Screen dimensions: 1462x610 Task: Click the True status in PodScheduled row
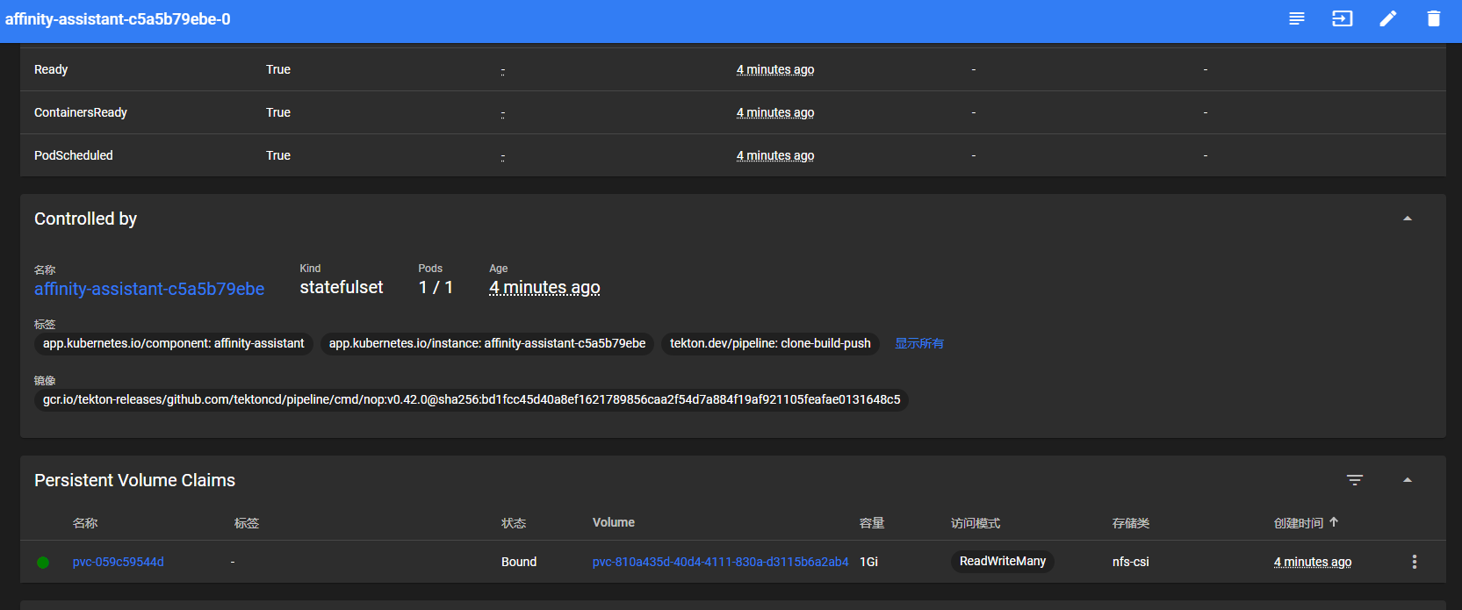click(x=278, y=155)
